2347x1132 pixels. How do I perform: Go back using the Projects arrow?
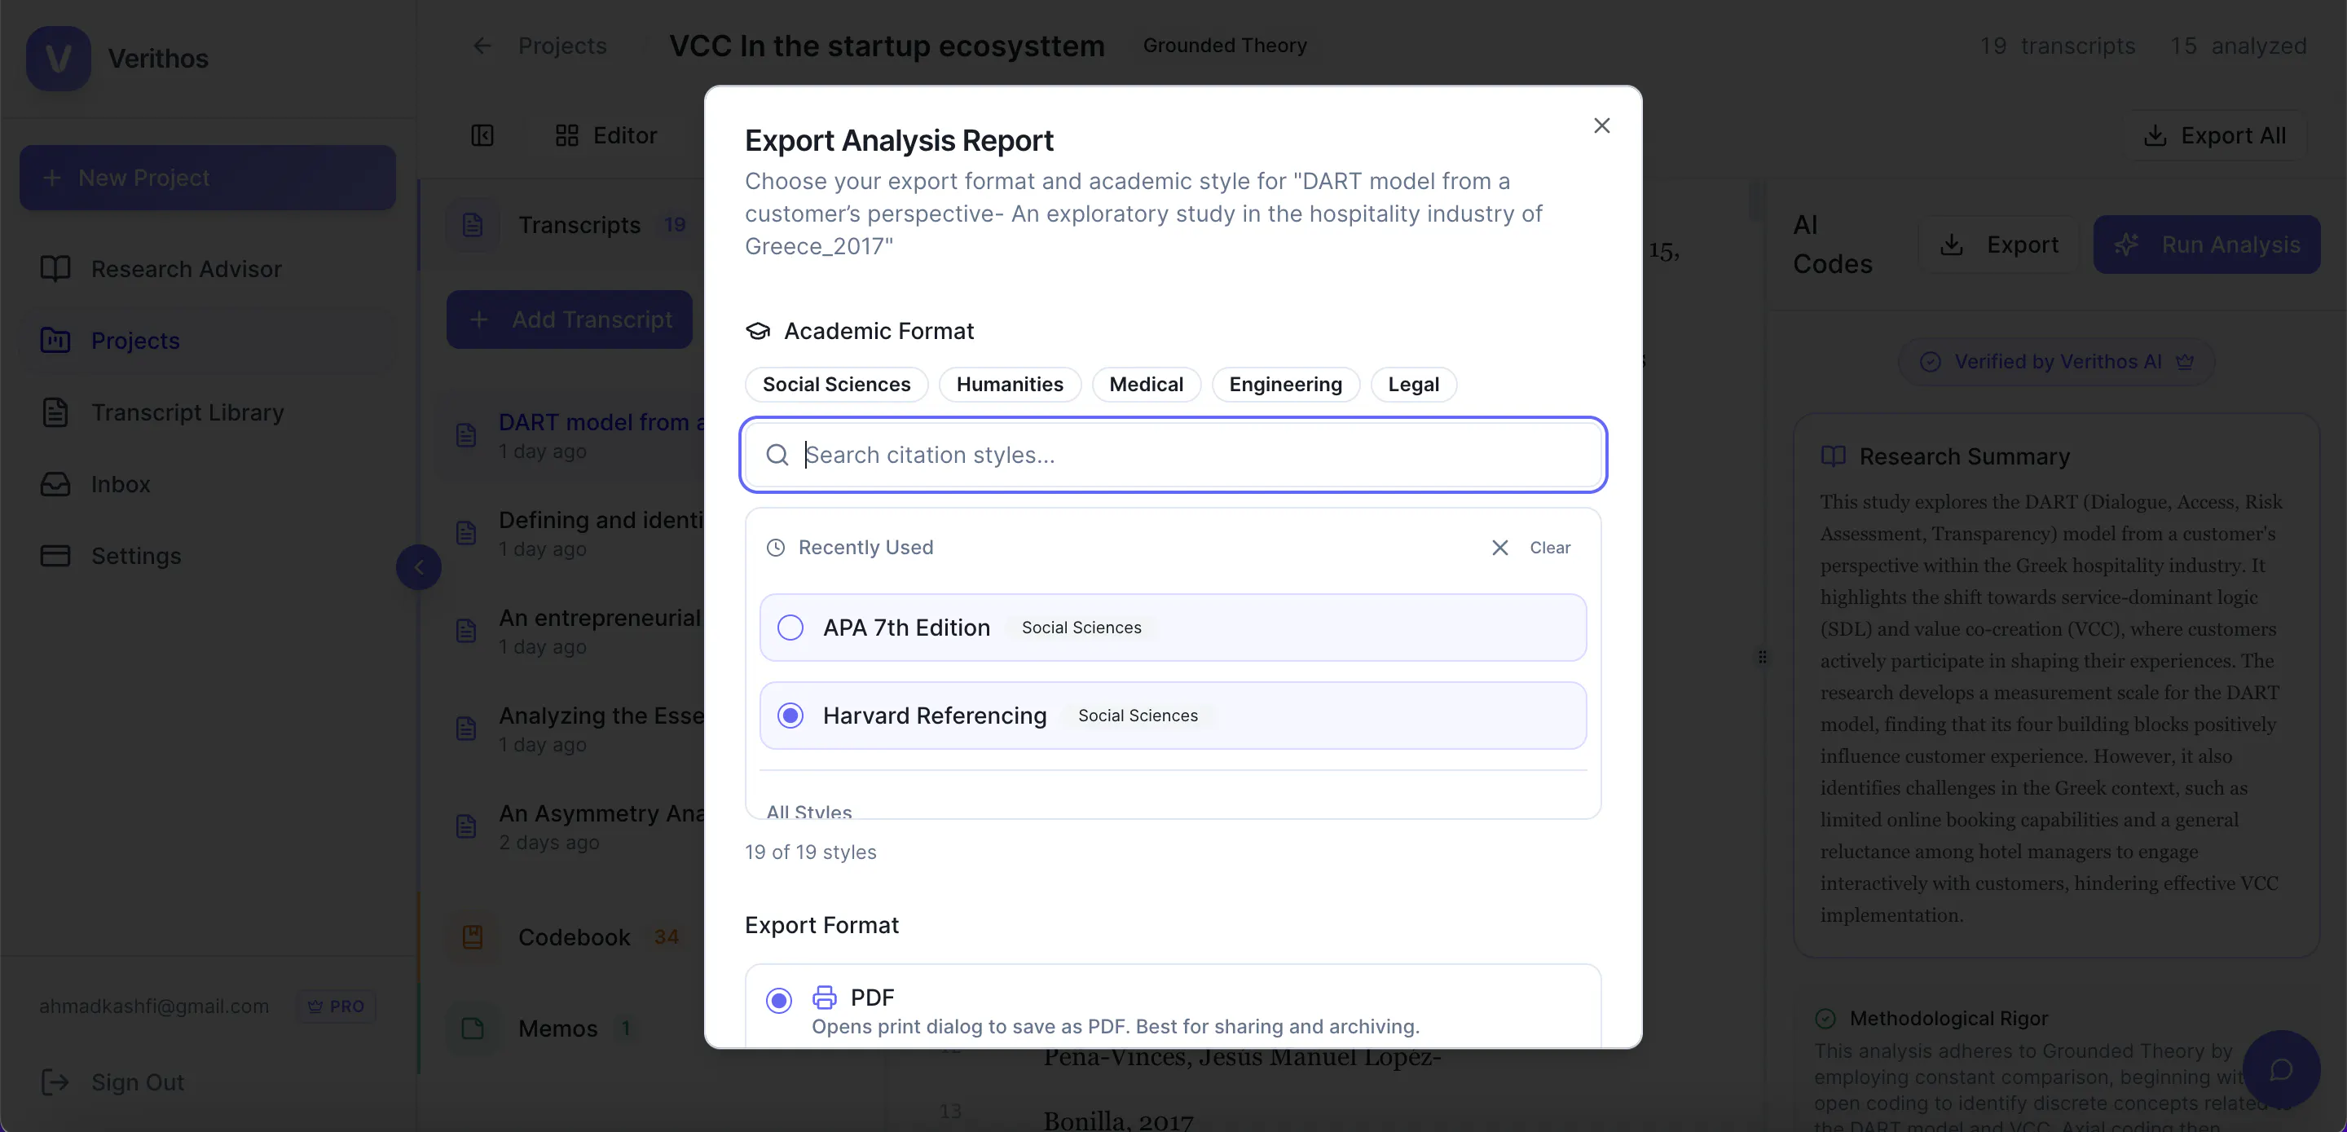[483, 46]
